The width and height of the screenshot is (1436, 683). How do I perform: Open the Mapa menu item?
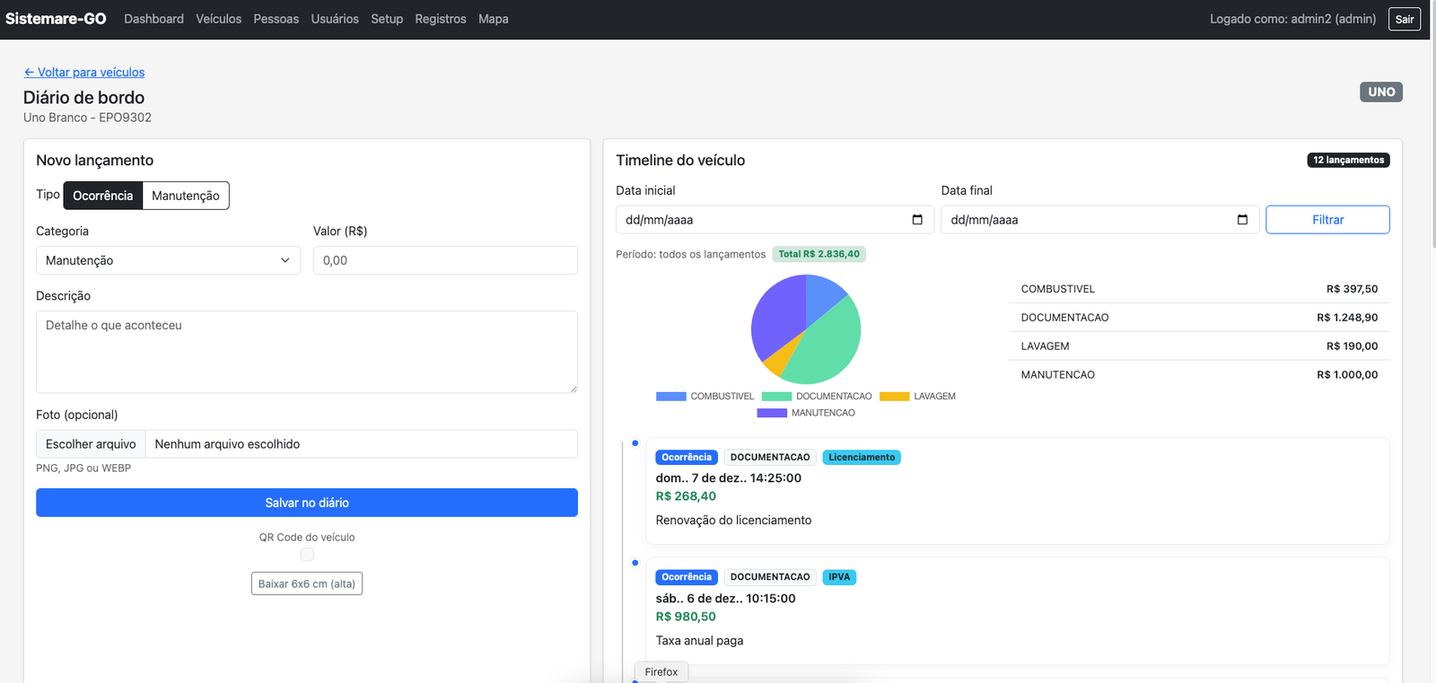click(494, 19)
